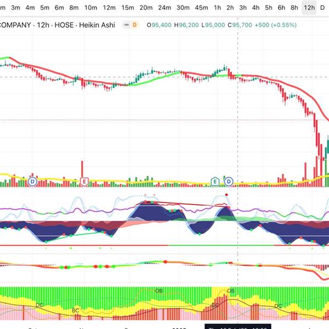
Task: Click the red E earnings marker
Action: coord(84,181)
